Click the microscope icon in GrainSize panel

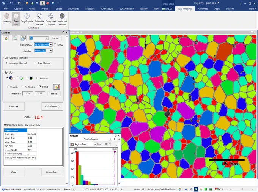click(15, 38)
